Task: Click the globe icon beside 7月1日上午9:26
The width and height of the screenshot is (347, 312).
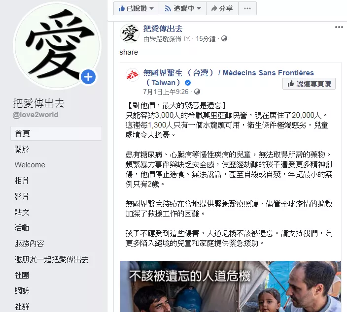Action: (197, 92)
